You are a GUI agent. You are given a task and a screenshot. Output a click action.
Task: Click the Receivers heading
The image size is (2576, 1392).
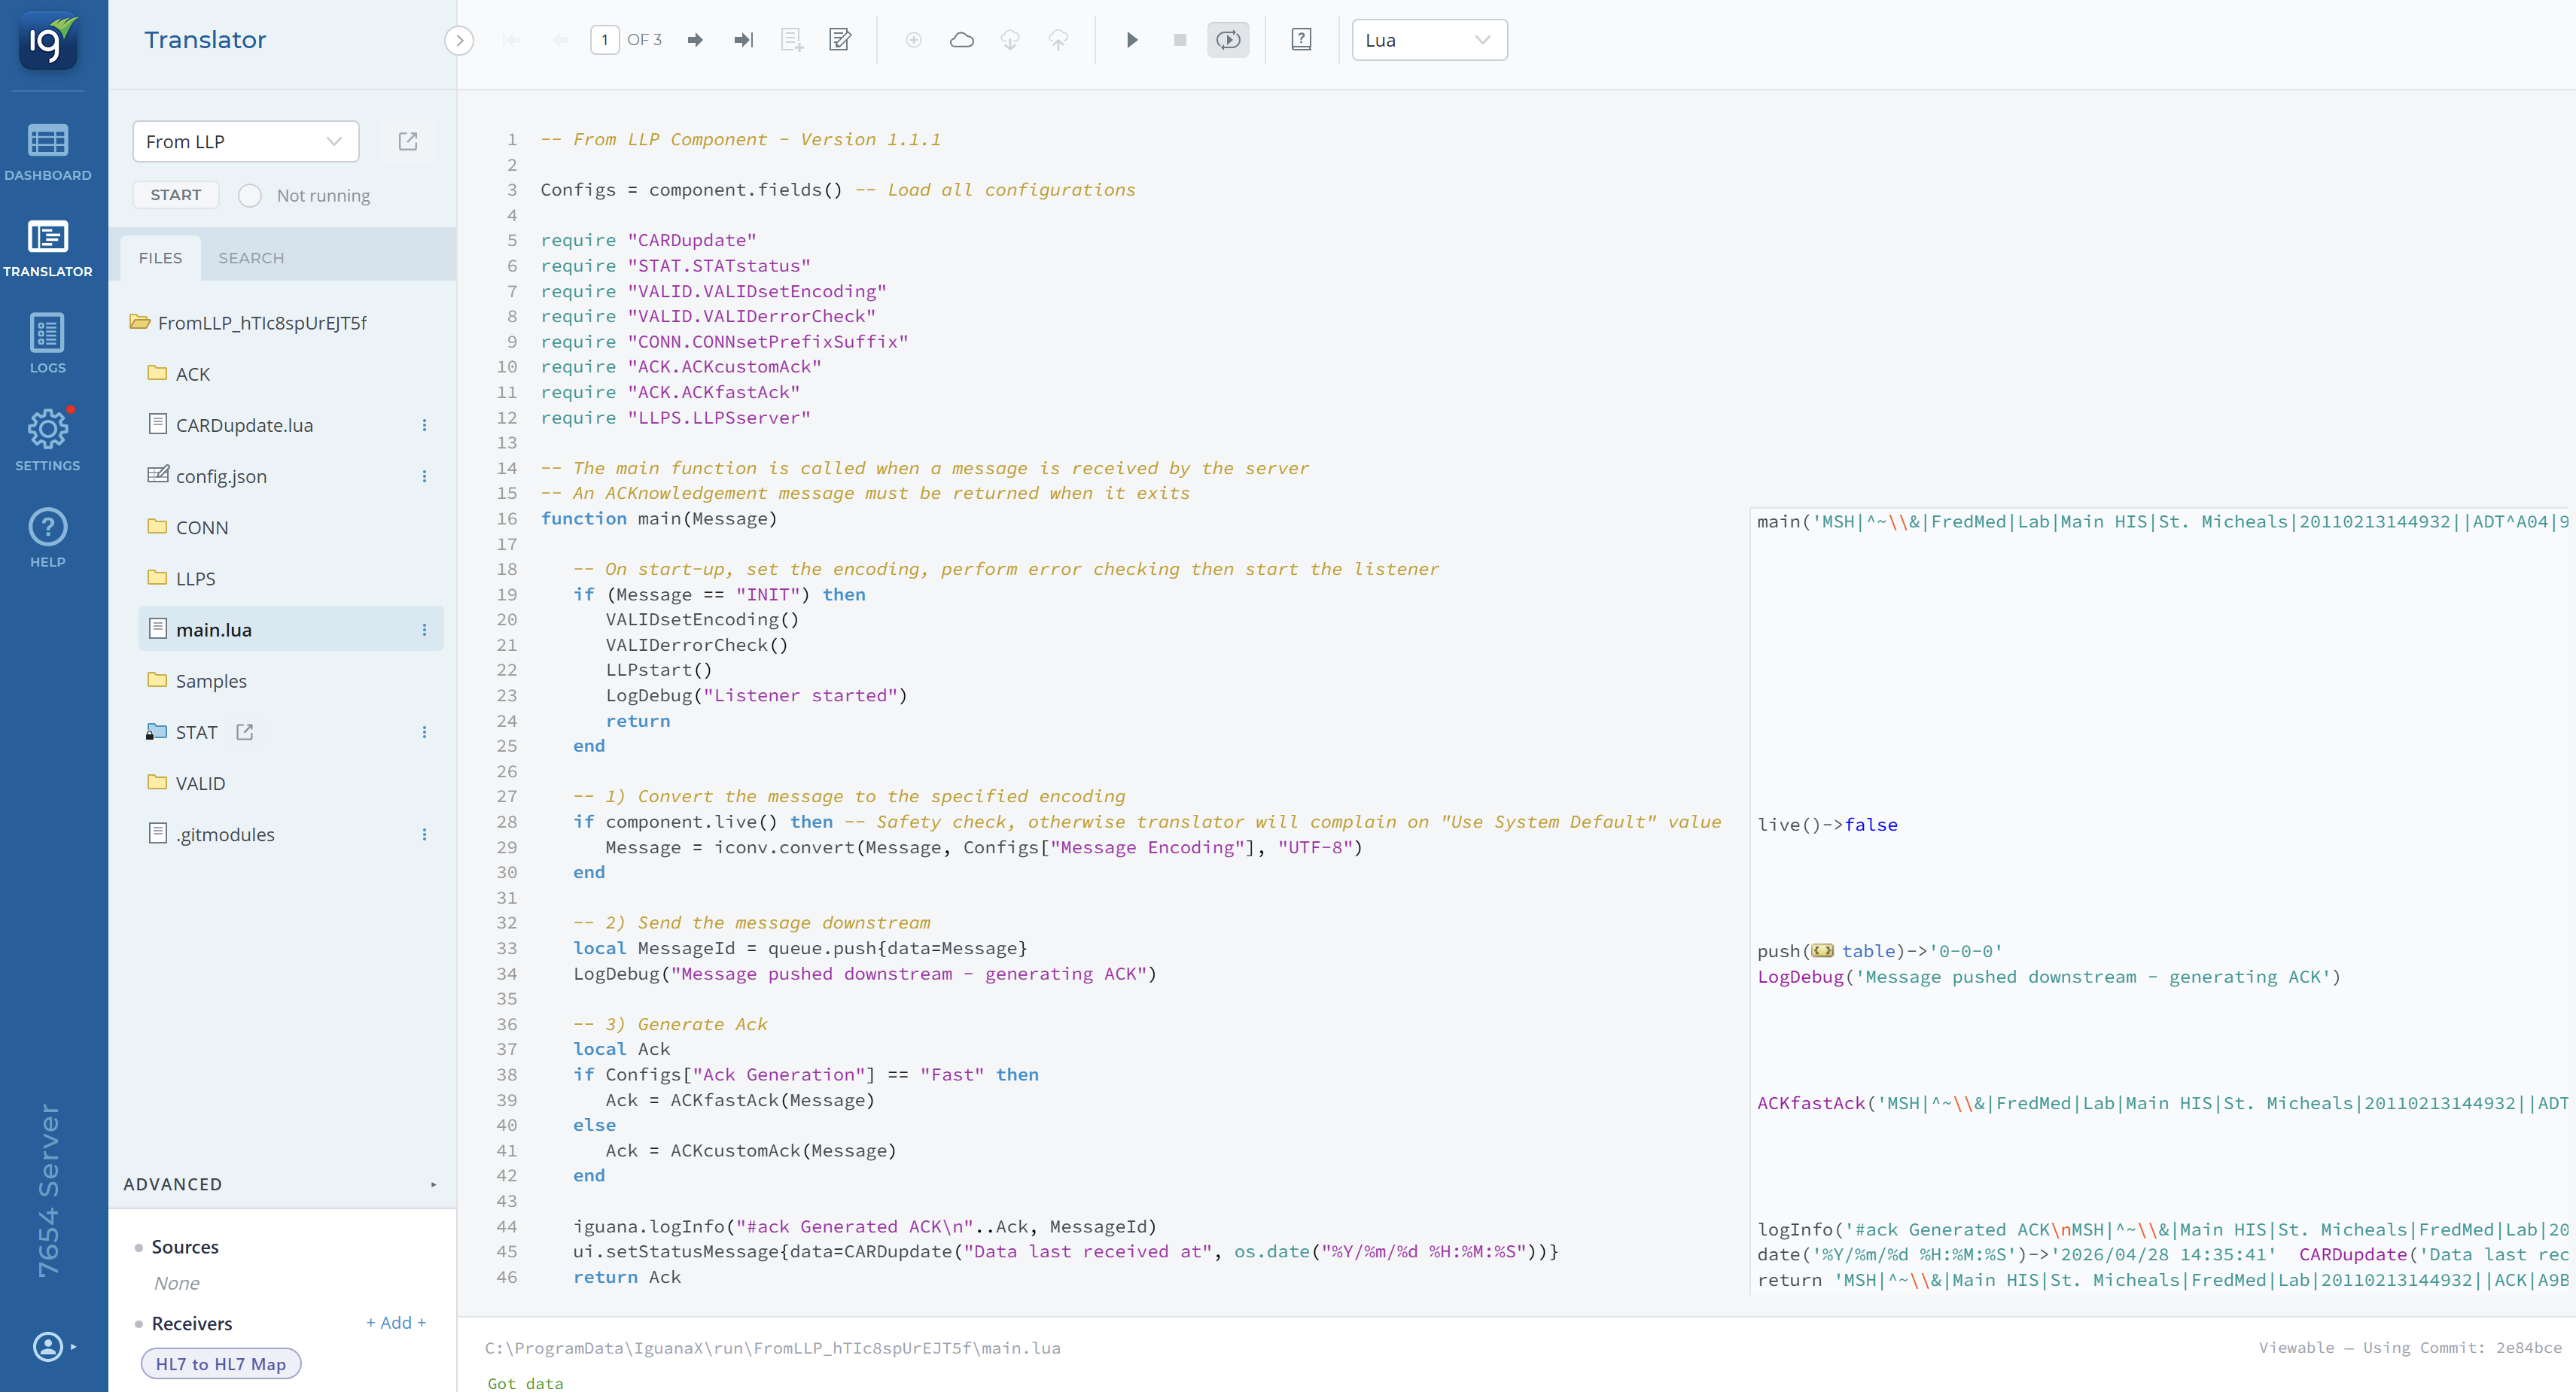point(192,1323)
